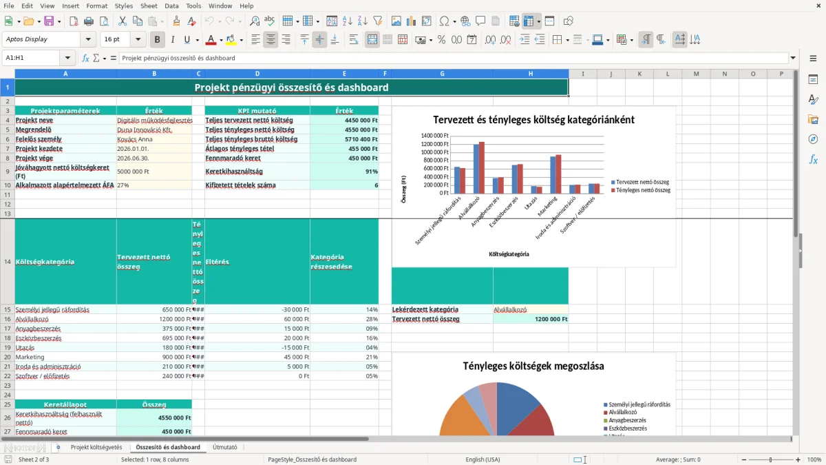
Task: Click the Draw Functions shapes icon
Action: pyautogui.click(x=569, y=21)
